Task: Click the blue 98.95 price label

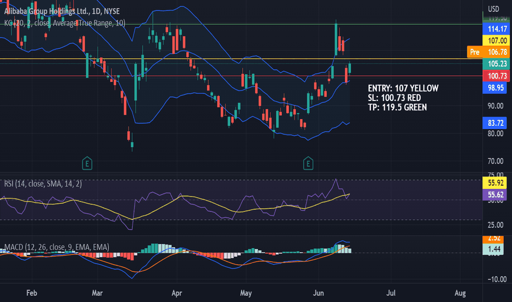Action: point(494,88)
